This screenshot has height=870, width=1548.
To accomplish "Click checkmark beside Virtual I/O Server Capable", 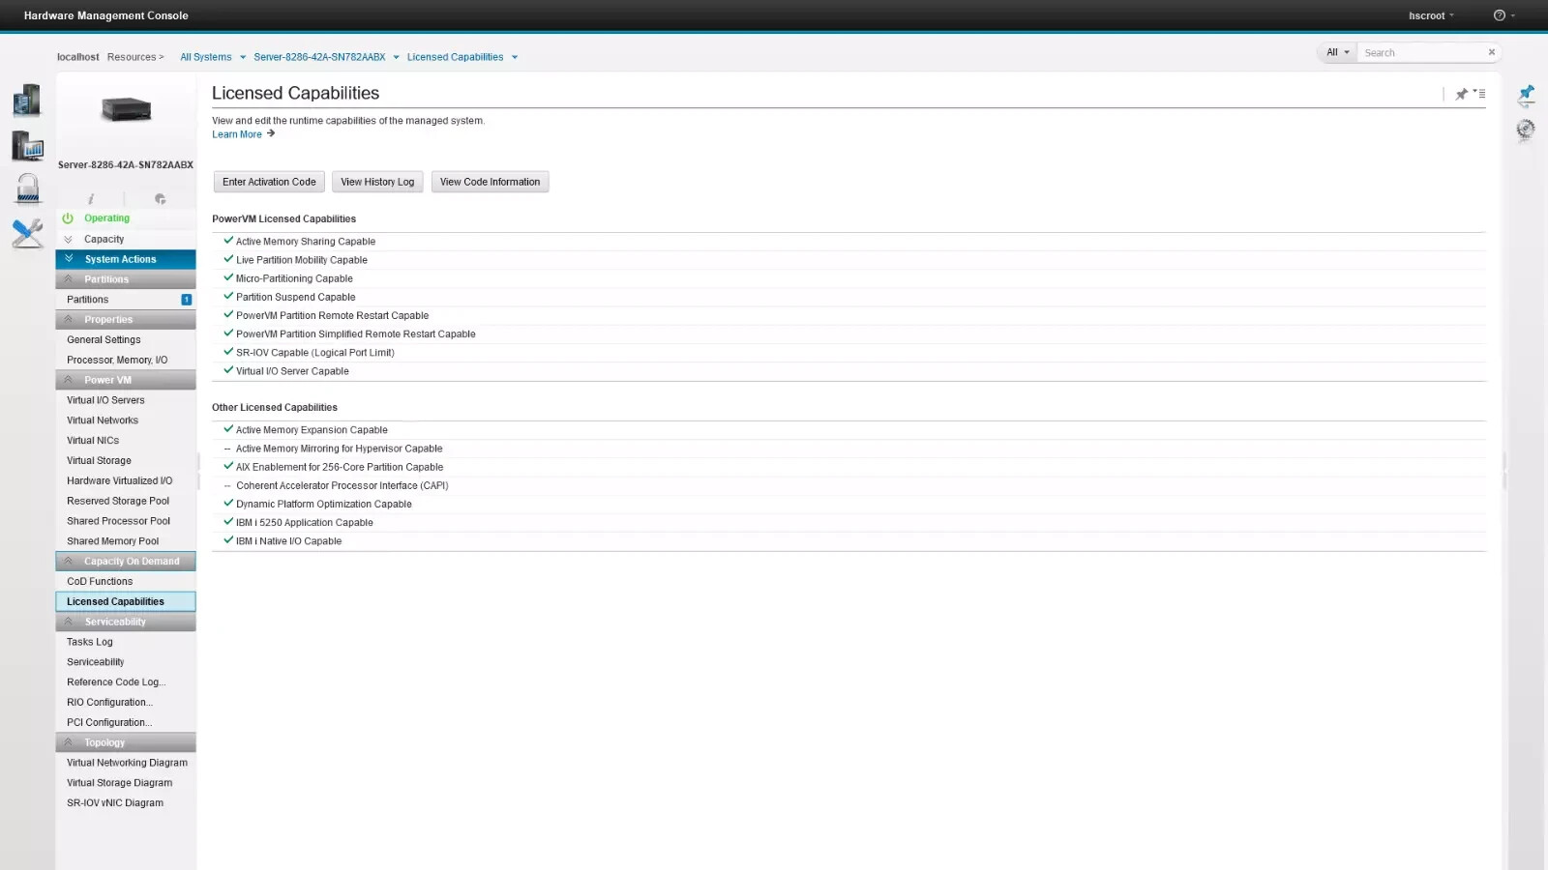I will pyautogui.click(x=228, y=370).
